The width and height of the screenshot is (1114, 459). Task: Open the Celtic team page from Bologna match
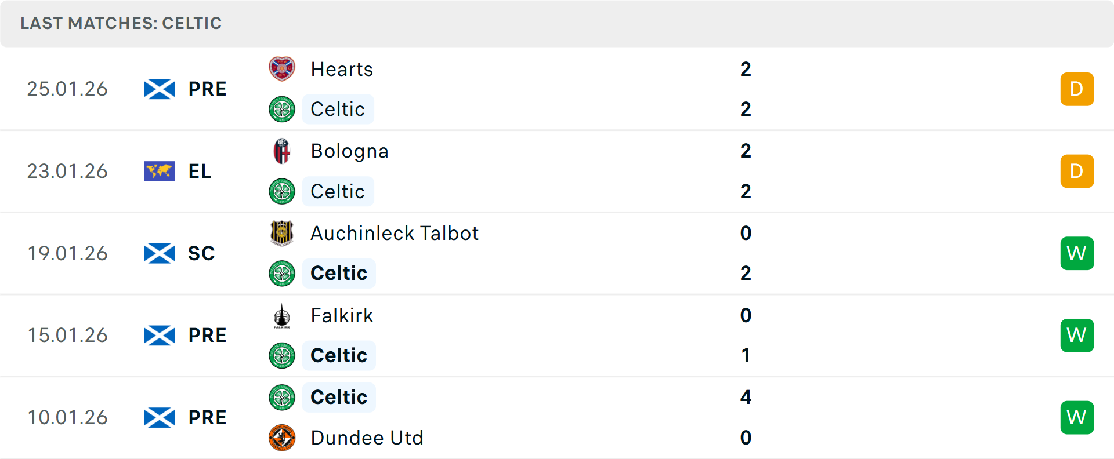click(338, 191)
